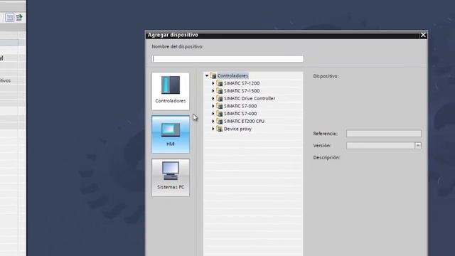Close the Agregar dispositivo dialog
The image size is (455, 256).
(x=423, y=35)
